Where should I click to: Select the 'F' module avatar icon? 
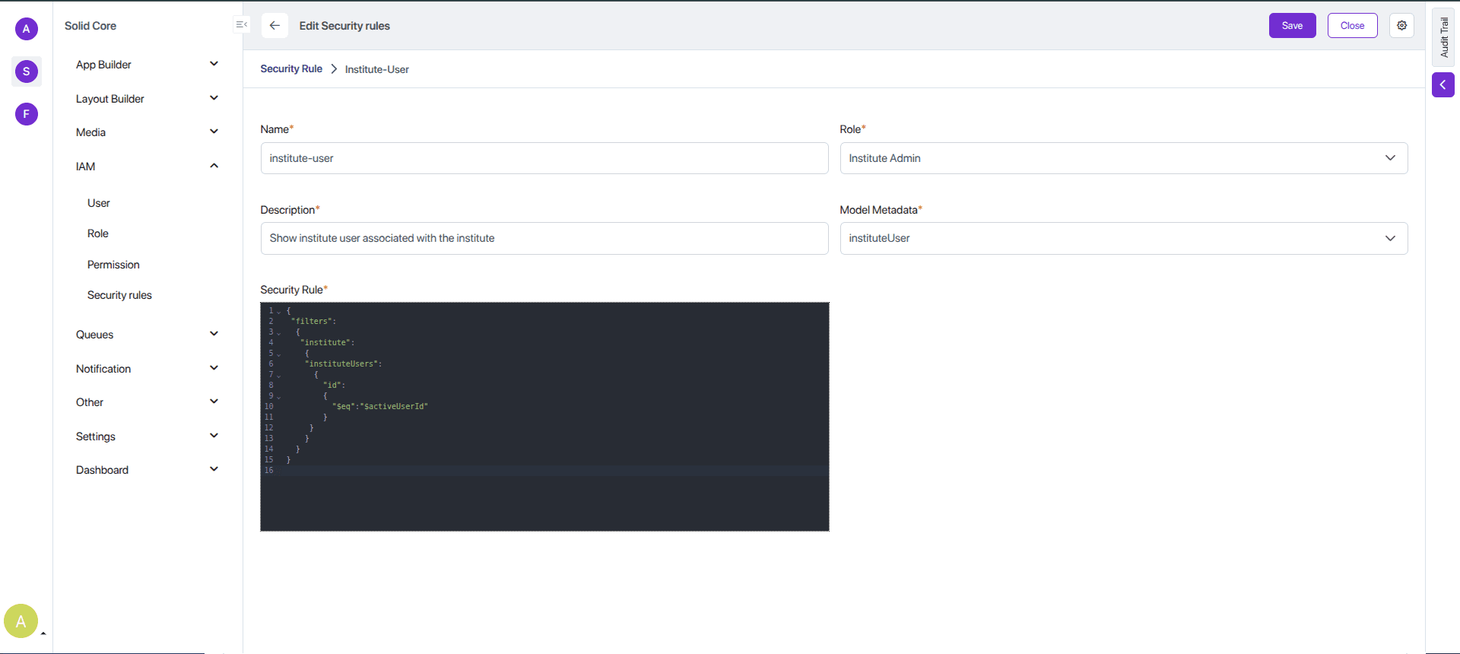click(26, 114)
